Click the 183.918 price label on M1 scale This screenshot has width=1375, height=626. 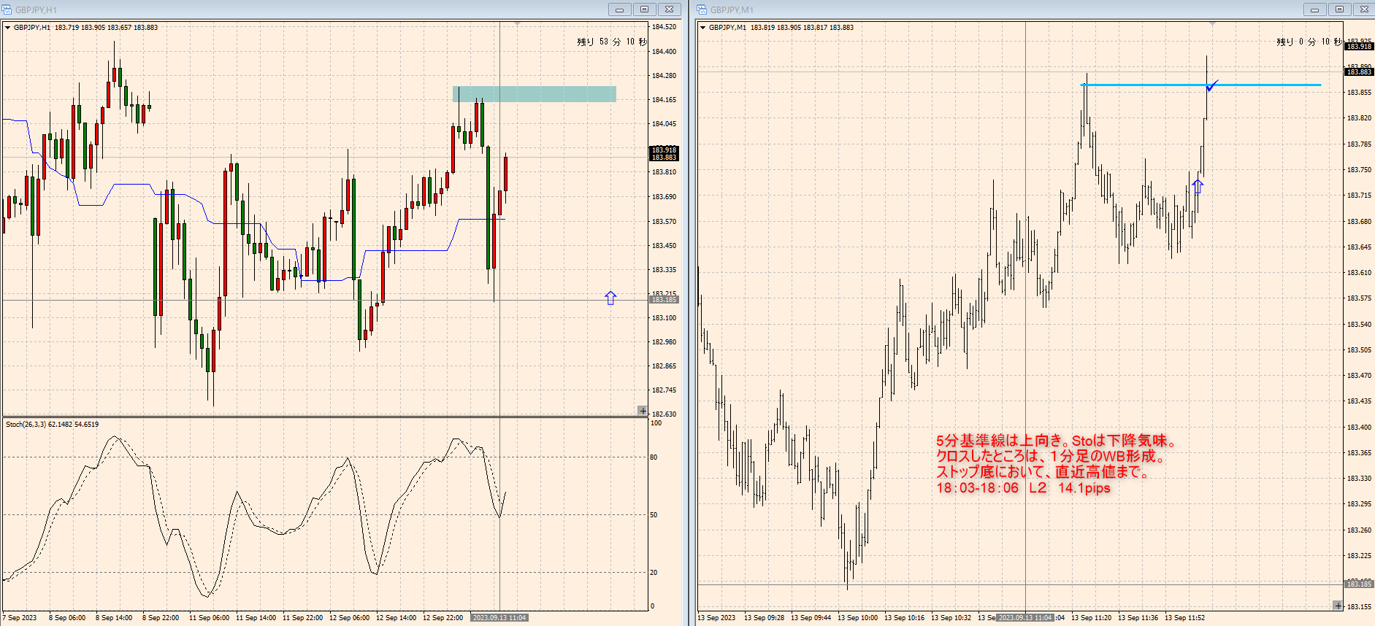[1359, 47]
